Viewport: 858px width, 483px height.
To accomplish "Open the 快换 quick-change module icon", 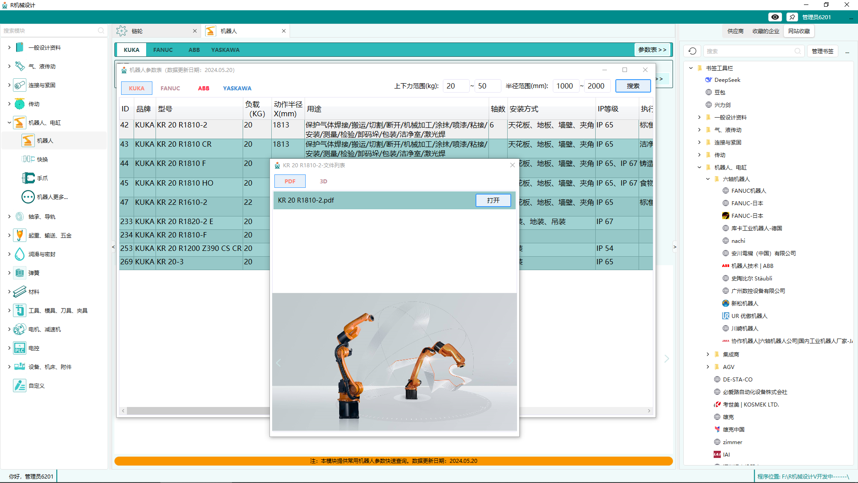I will click(28, 159).
